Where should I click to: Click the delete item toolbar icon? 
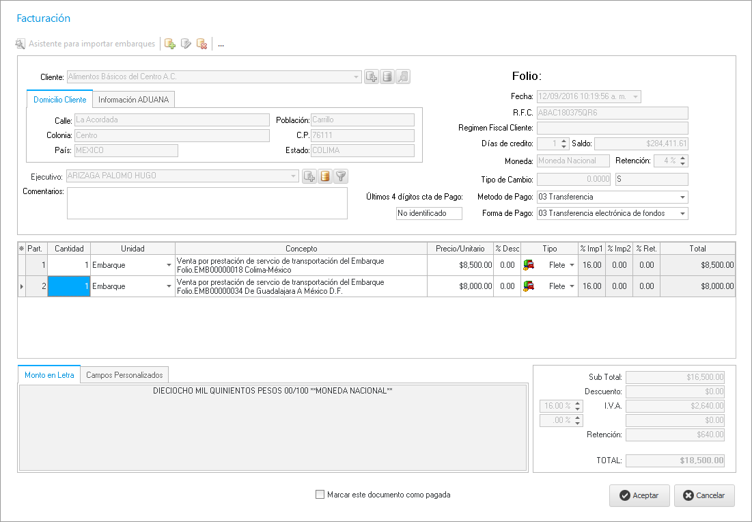tap(201, 44)
